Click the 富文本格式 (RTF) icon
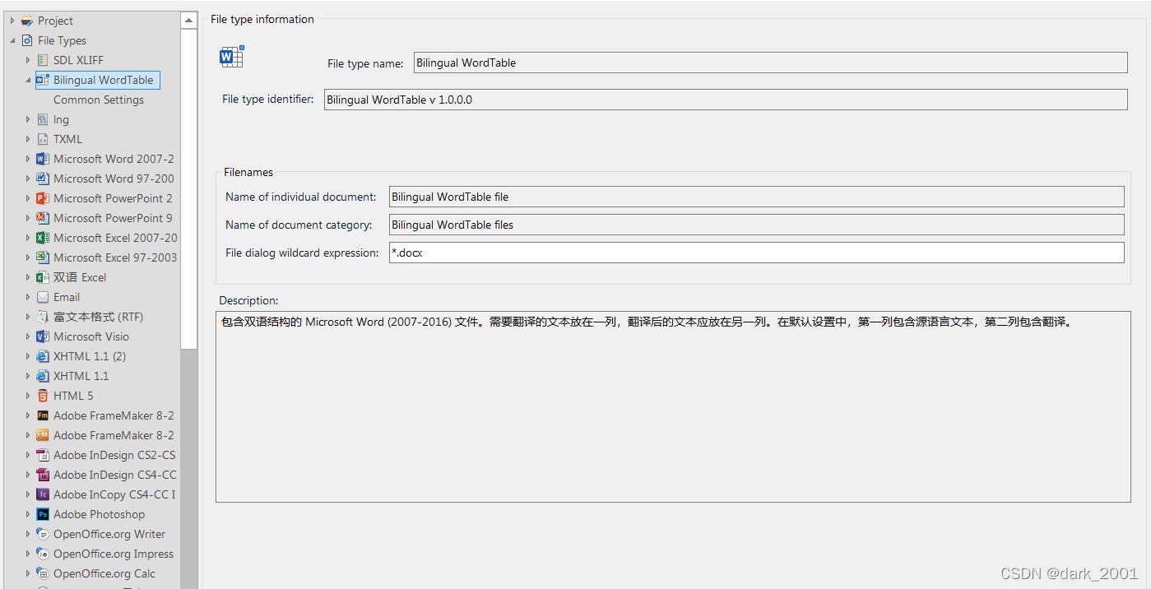 click(43, 317)
